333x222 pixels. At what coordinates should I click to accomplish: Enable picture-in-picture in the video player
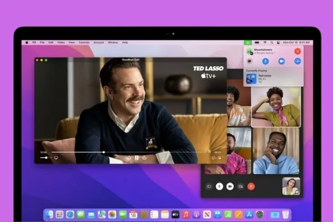point(219,158)
